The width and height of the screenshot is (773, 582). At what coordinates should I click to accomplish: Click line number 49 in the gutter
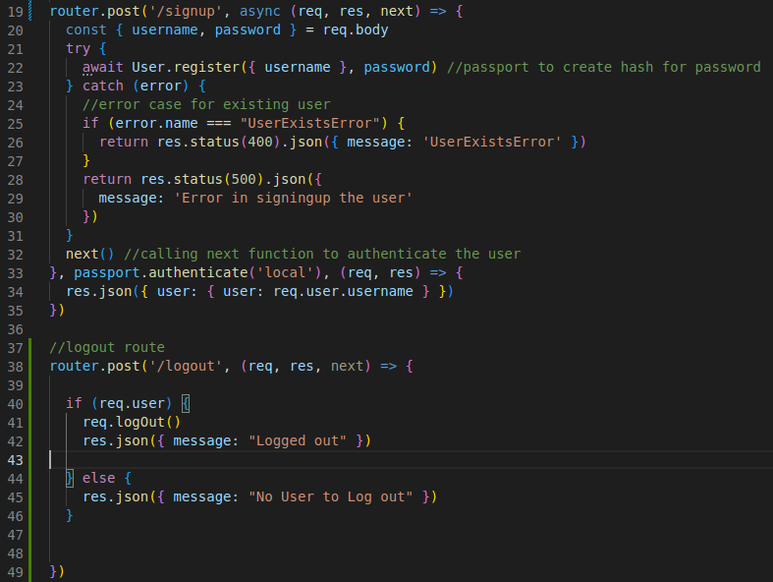coord(16,572)
